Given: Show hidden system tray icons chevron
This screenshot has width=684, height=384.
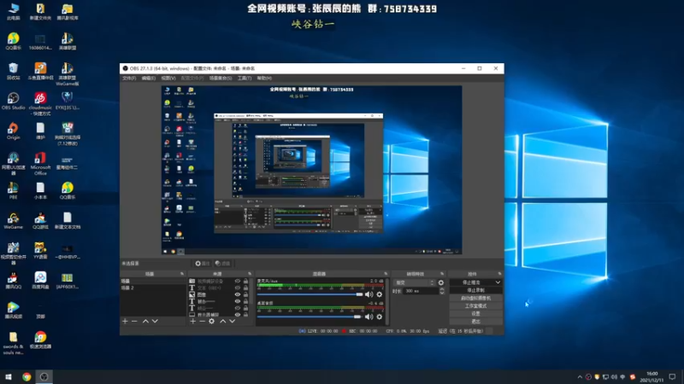Looking at the screenshot, I should point(580,377).
